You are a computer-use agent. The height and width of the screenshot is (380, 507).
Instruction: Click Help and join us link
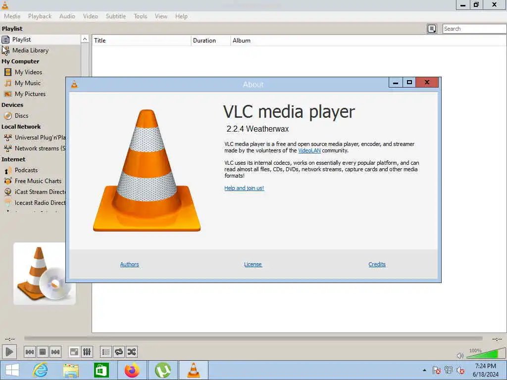244,188
